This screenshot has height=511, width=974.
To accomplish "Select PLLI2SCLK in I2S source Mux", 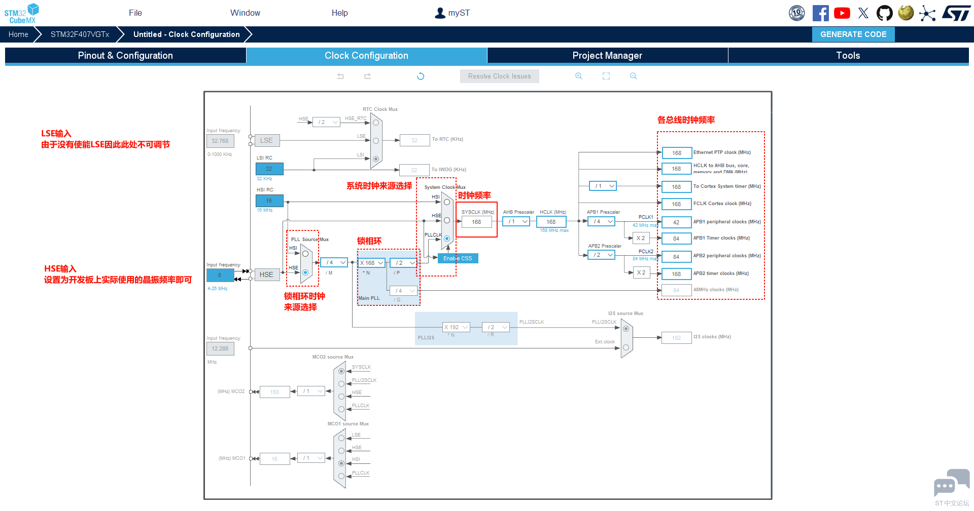I will click(x=626, y=329).
